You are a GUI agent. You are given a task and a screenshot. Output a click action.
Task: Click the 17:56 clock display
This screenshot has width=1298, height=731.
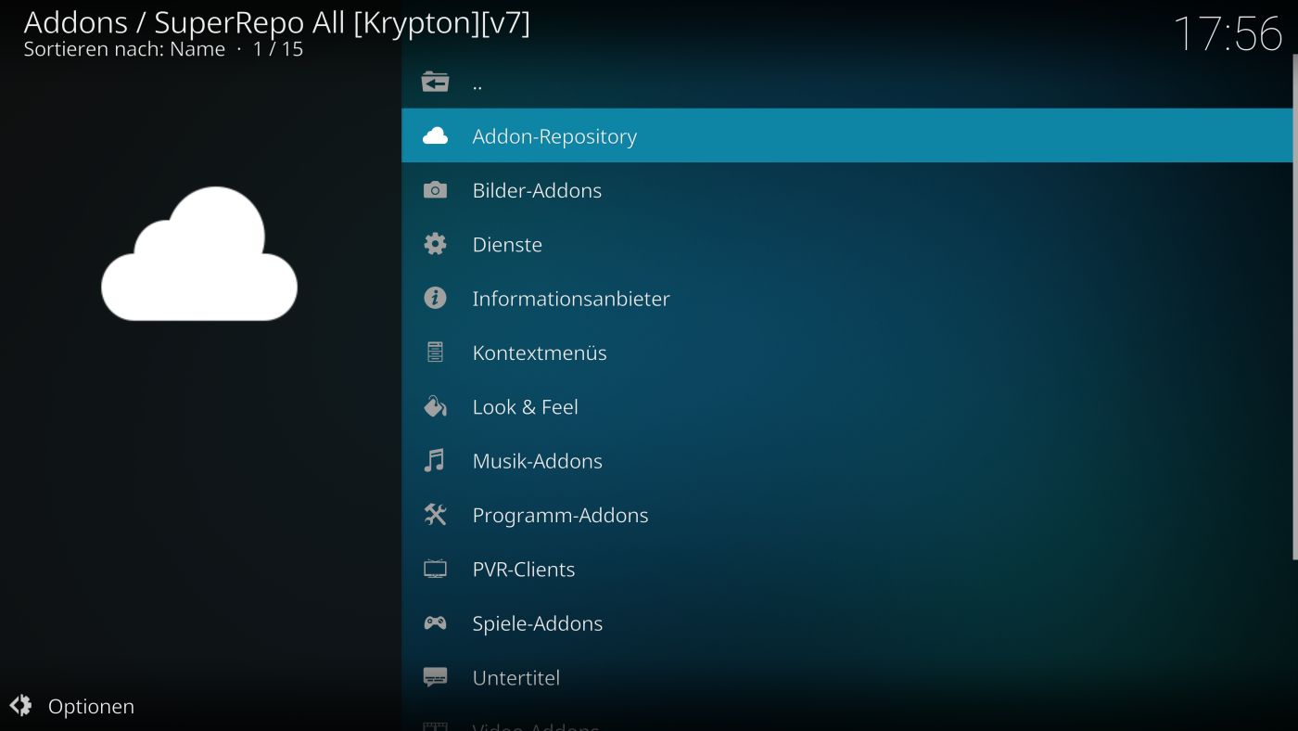point(1228,33)
